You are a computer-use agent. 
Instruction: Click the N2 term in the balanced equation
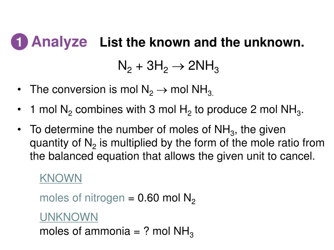click(125, 66)
